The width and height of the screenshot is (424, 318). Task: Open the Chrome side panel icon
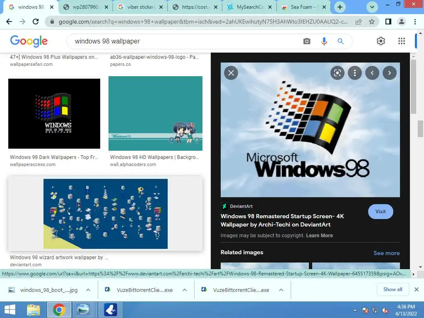point(388,22)
